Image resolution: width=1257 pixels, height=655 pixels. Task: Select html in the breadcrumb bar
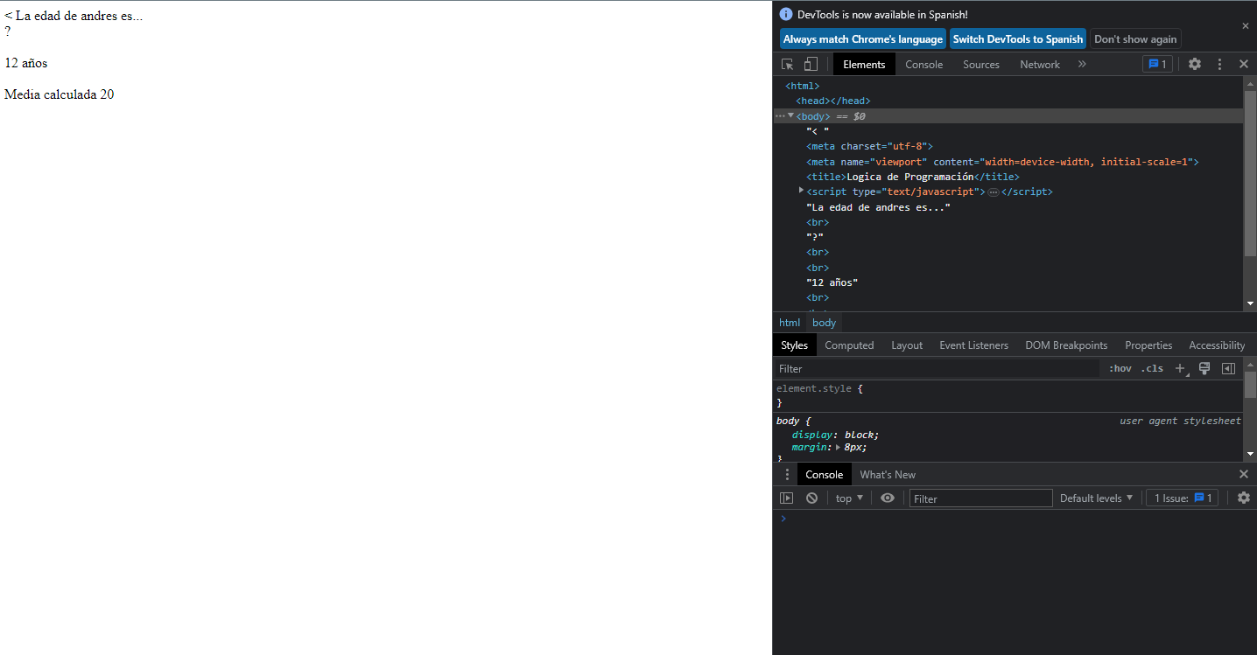point(790,323)
